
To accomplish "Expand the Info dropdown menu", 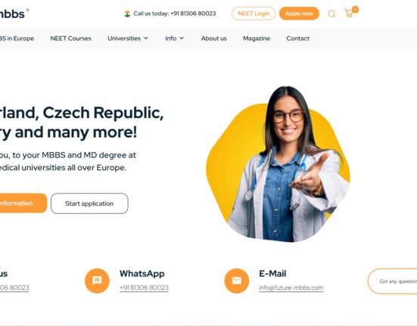I will (174, 39).
